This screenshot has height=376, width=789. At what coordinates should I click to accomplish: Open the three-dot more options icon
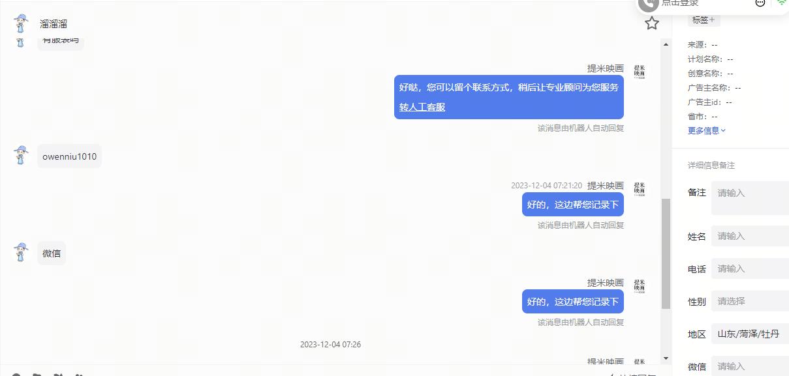[760, 3]
